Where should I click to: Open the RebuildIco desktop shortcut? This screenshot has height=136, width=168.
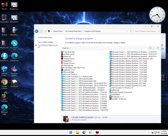click(14, 31)
